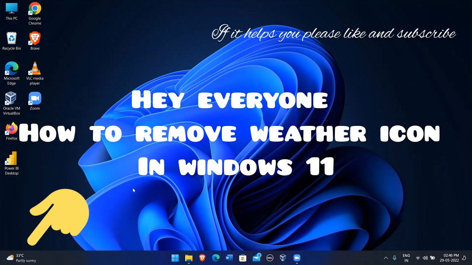
Task: Select the Power BI Desktop shortcut
Action: click(x=11, y=163)
